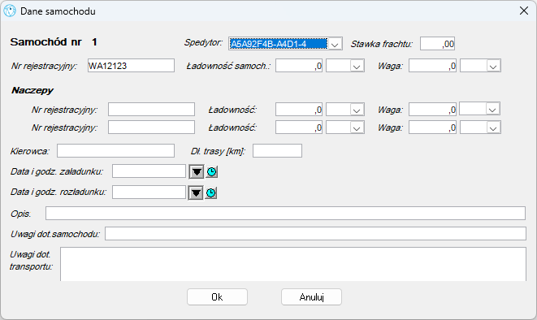Viewport: 537px width, 320px height.
Task: Click clock icon next to załadunku date
Action: tap(212, 172)
